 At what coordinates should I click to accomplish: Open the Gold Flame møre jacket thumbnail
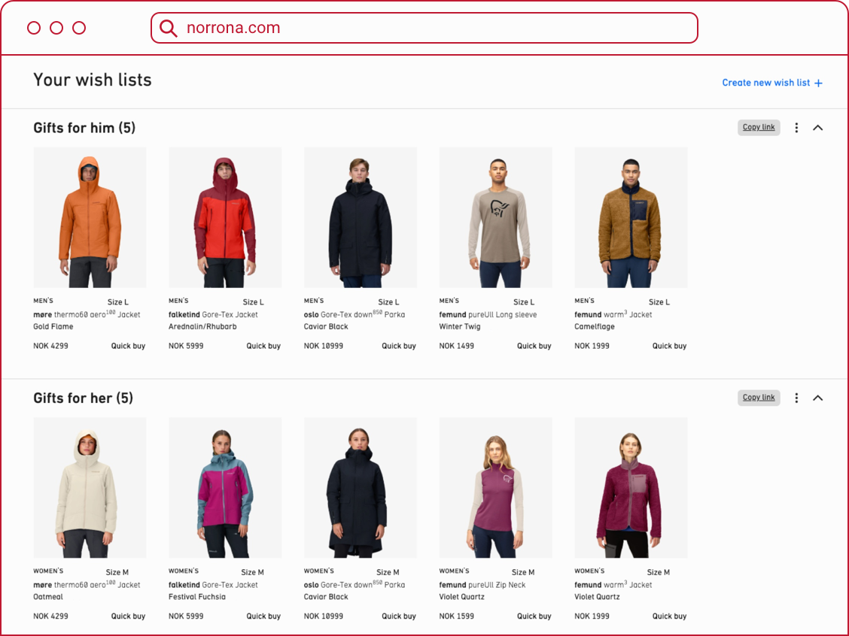(x=90, y=217)
